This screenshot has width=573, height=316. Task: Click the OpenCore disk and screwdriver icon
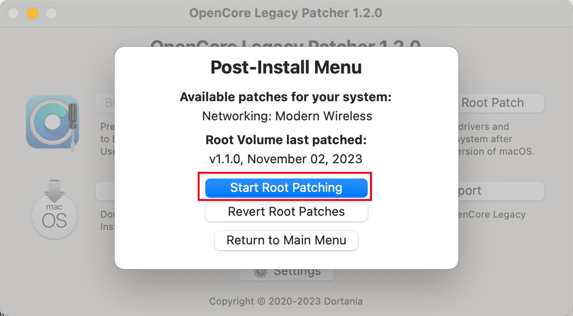[x=52, y=122]
